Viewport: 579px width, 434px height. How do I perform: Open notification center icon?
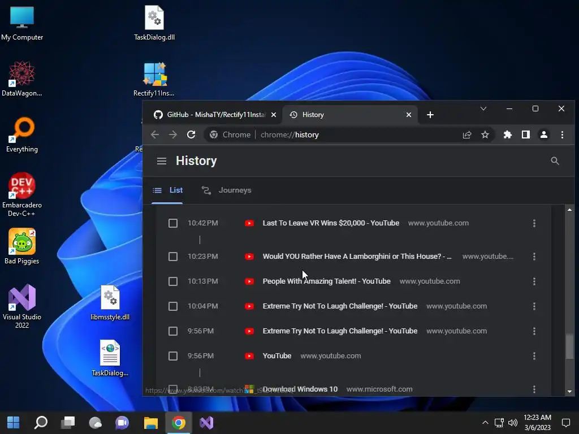click(565, 423)
